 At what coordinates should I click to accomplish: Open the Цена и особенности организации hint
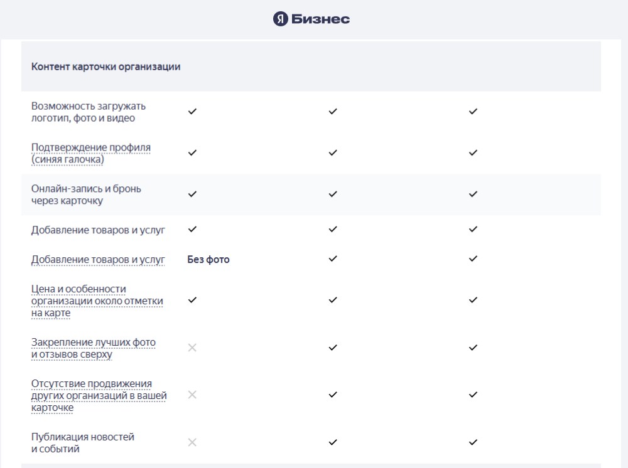click(97, 300)
